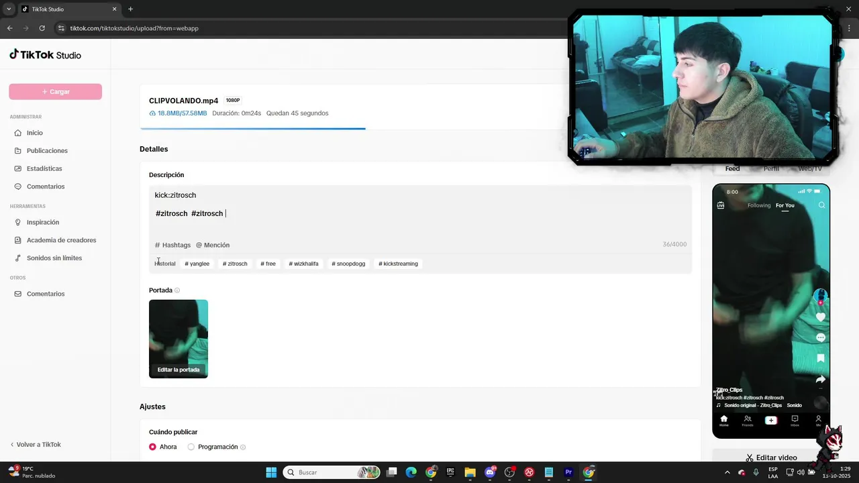859x483 pixels.
Task: Open a new browser tab
Action: point(130,9)
